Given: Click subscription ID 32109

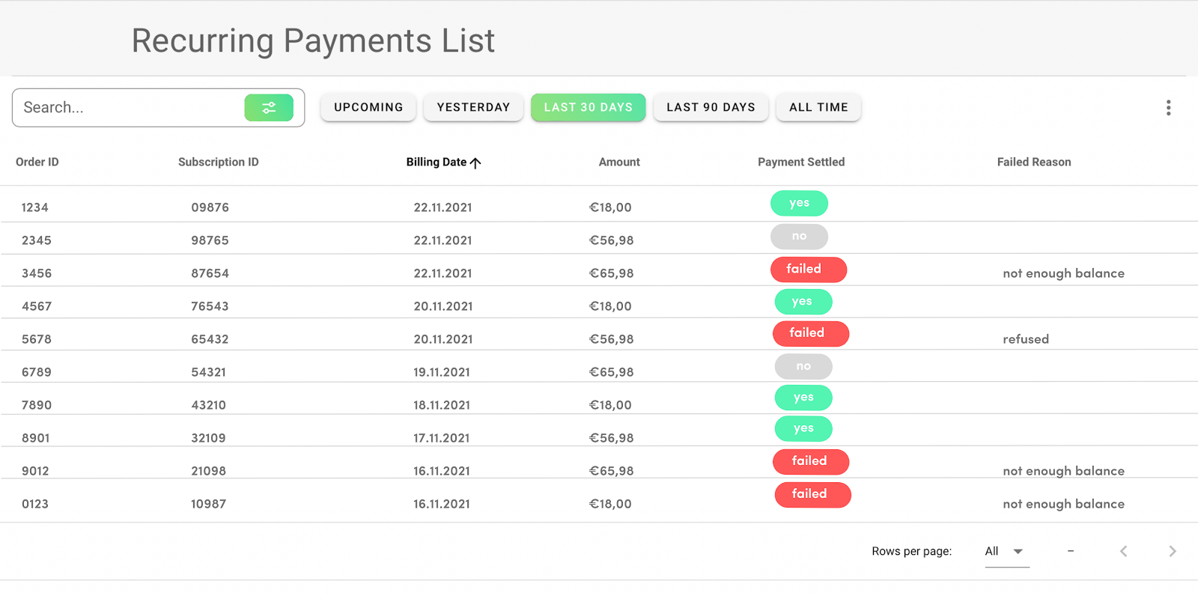Looking at the screenshot, I should click(208, 438).
